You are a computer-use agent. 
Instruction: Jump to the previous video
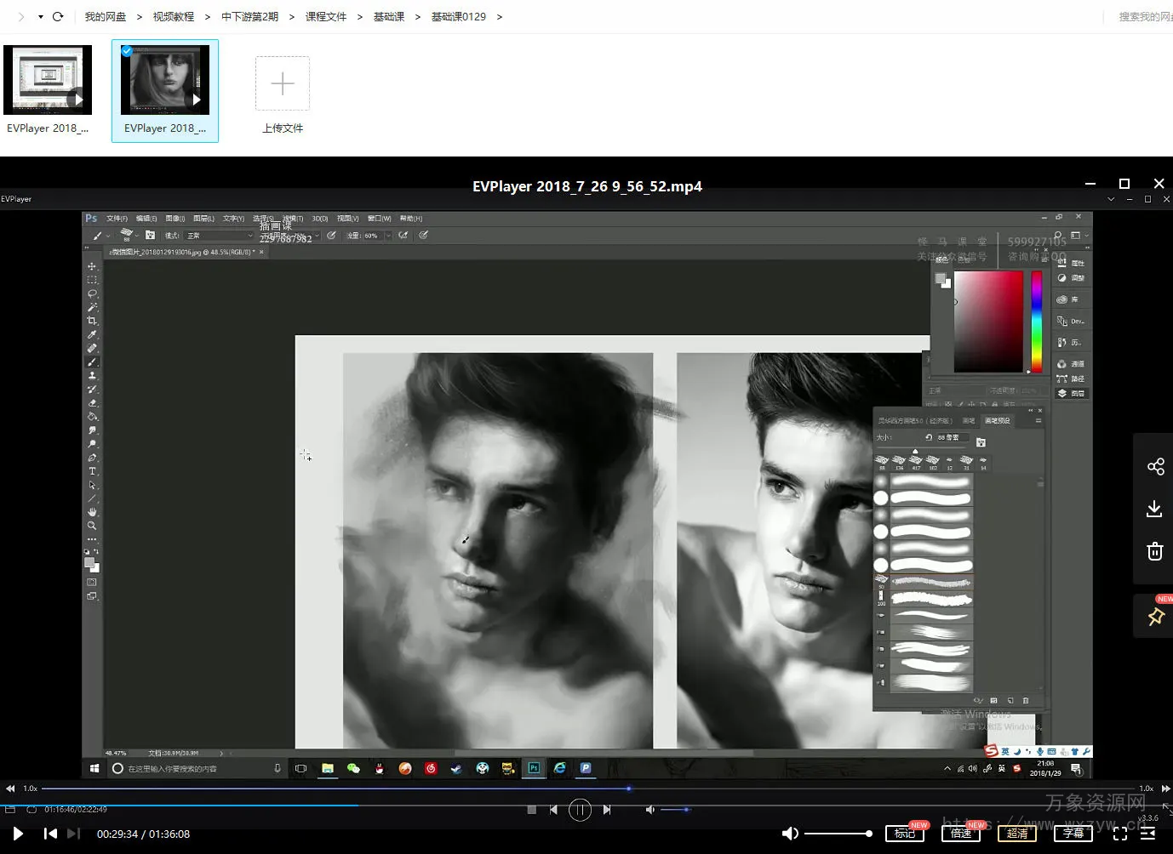[50, 834]
